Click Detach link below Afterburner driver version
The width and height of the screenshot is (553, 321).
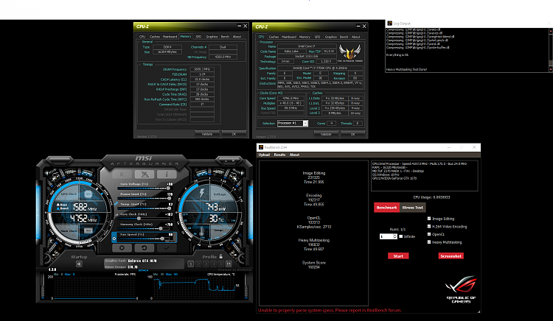[x=144, y=270]
